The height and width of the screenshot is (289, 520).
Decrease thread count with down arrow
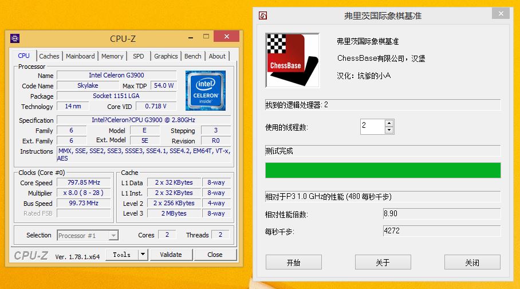pos(389,130)
